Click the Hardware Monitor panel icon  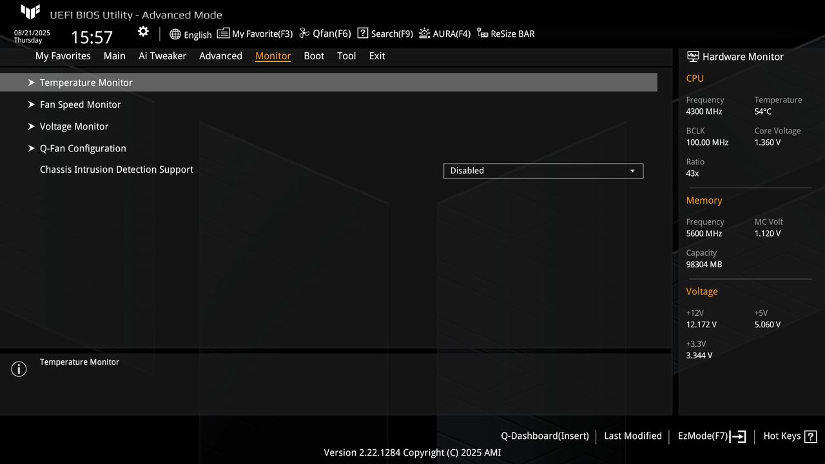pyautogui.click(x=692, y=56)
